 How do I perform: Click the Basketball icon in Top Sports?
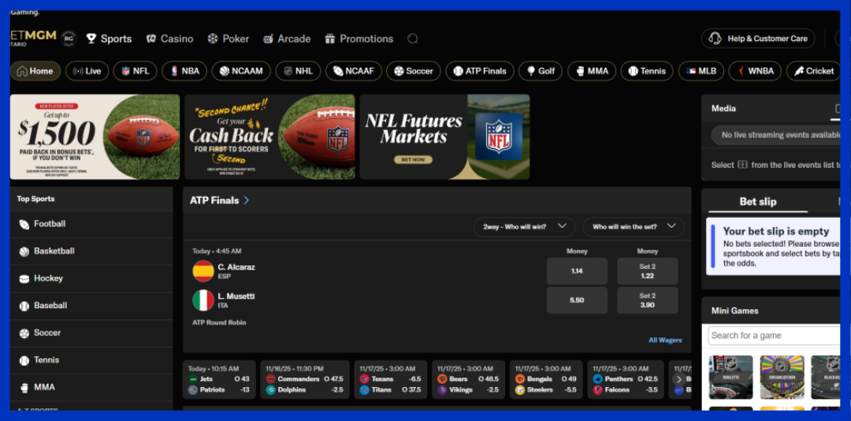[24, 251]
